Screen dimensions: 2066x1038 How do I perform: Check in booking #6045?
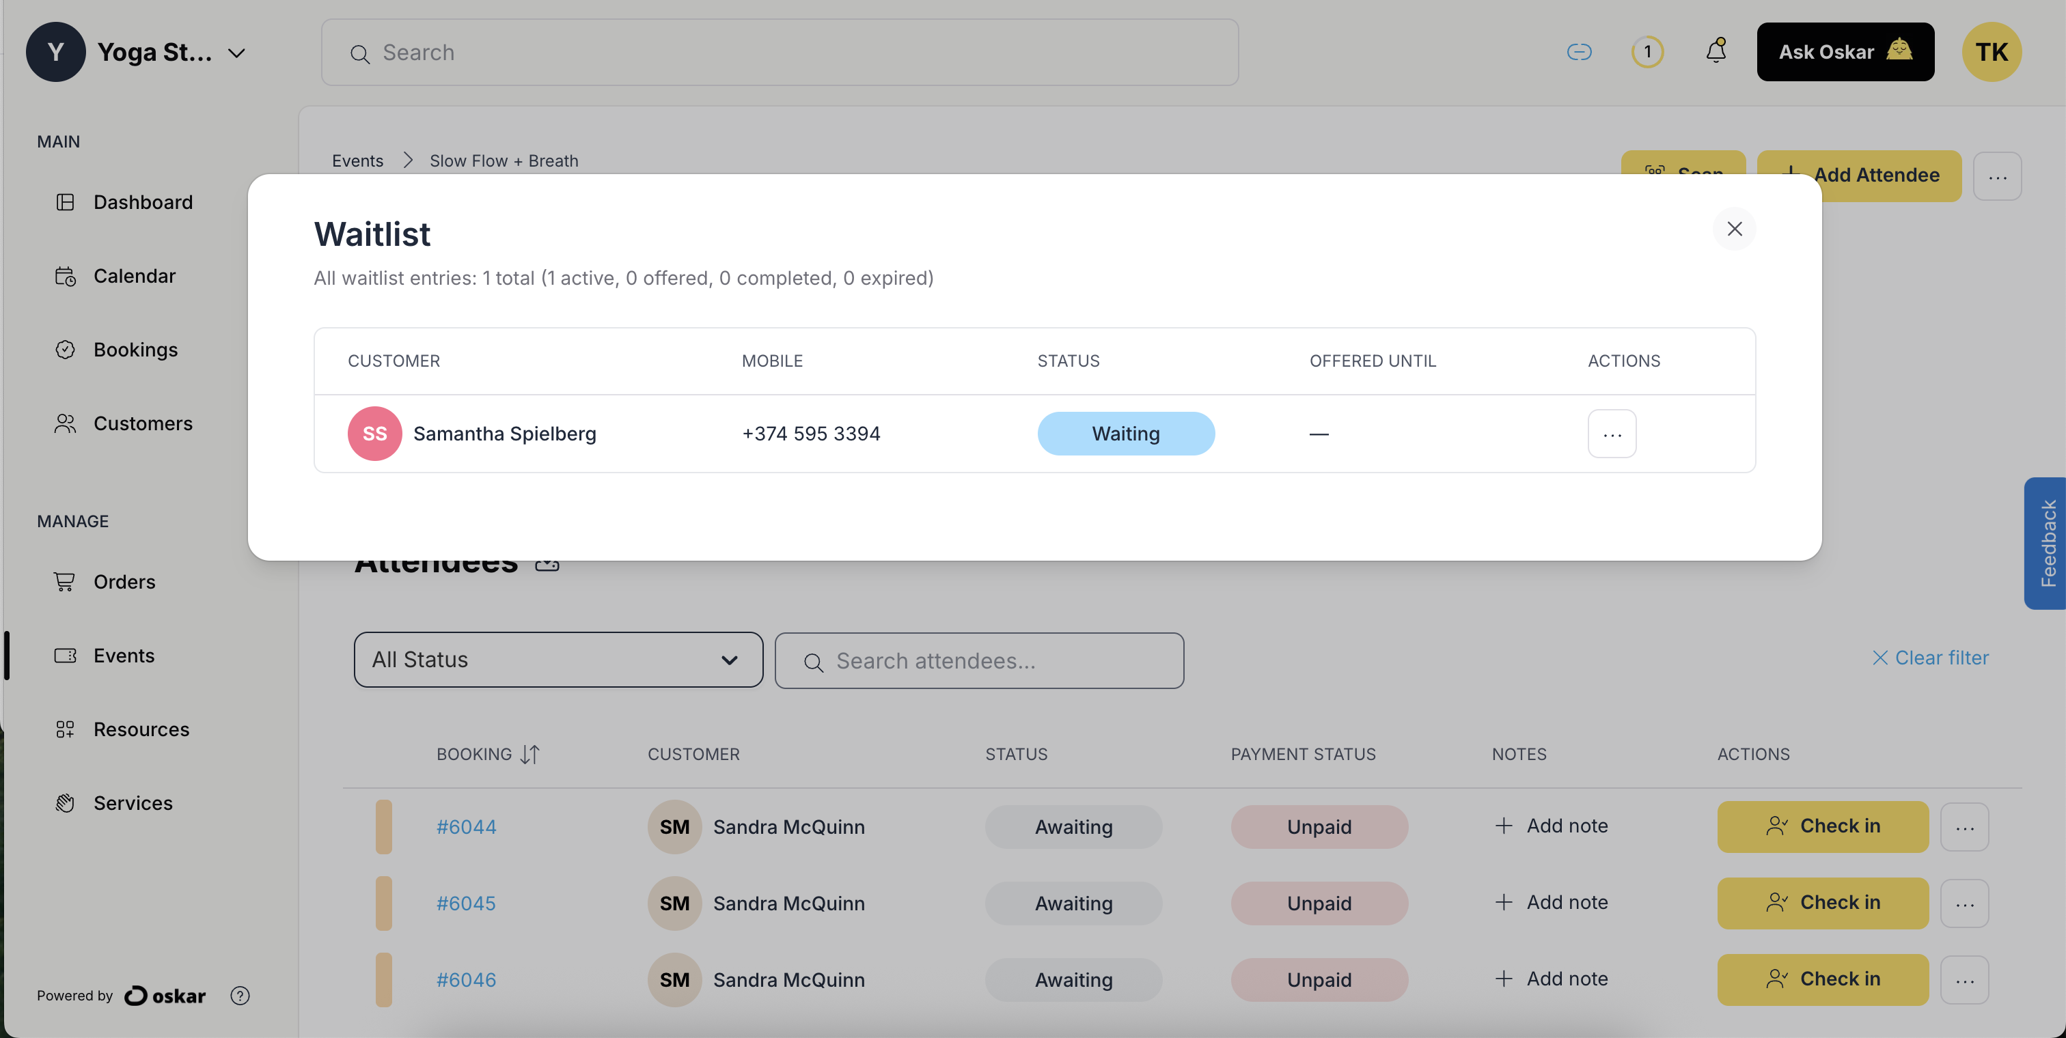1822,903
